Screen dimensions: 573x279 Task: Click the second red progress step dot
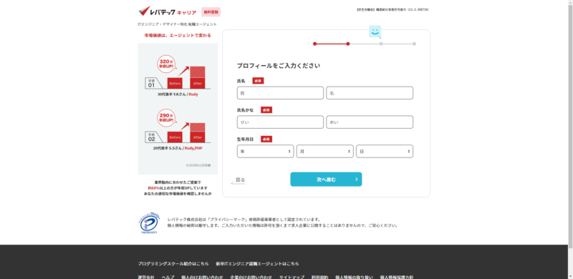348,44
